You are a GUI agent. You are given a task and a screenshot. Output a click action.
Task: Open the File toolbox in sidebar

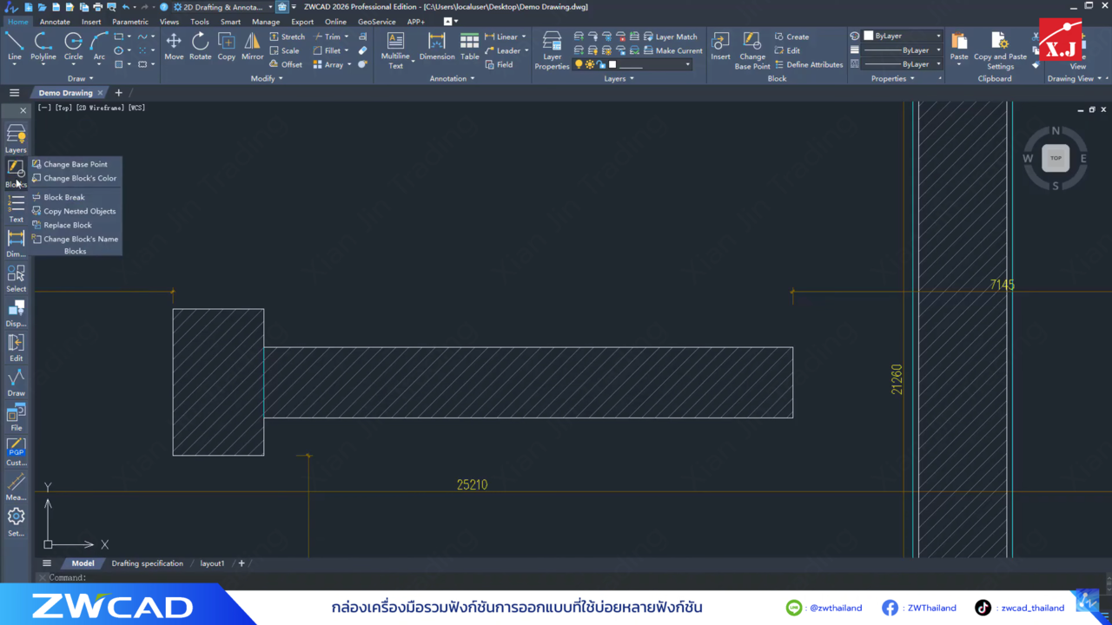point(16,417)
